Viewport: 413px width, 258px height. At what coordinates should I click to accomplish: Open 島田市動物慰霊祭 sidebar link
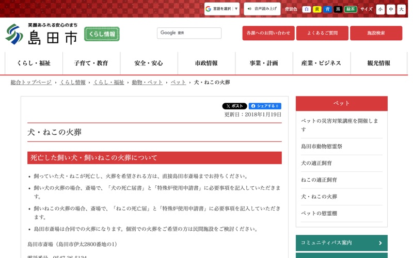click(322, 147)
